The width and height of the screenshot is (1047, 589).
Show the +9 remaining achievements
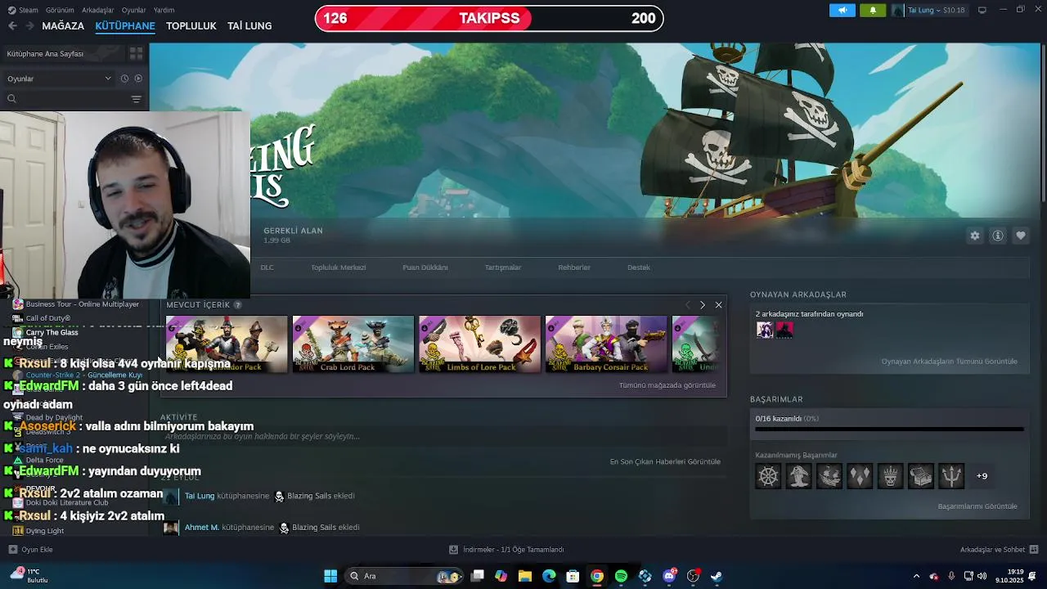click(982, 476)
